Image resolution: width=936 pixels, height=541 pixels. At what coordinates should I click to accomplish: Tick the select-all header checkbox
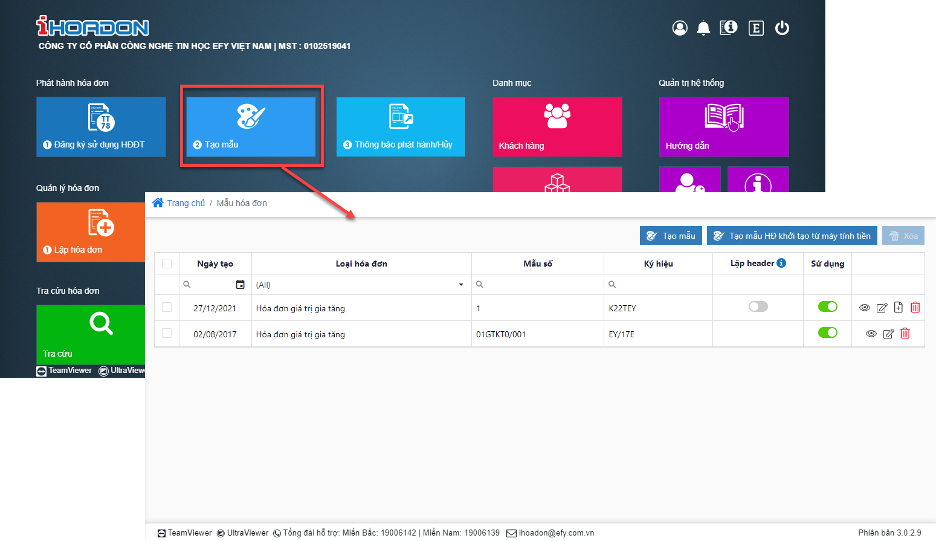click(x=167, y=264)
